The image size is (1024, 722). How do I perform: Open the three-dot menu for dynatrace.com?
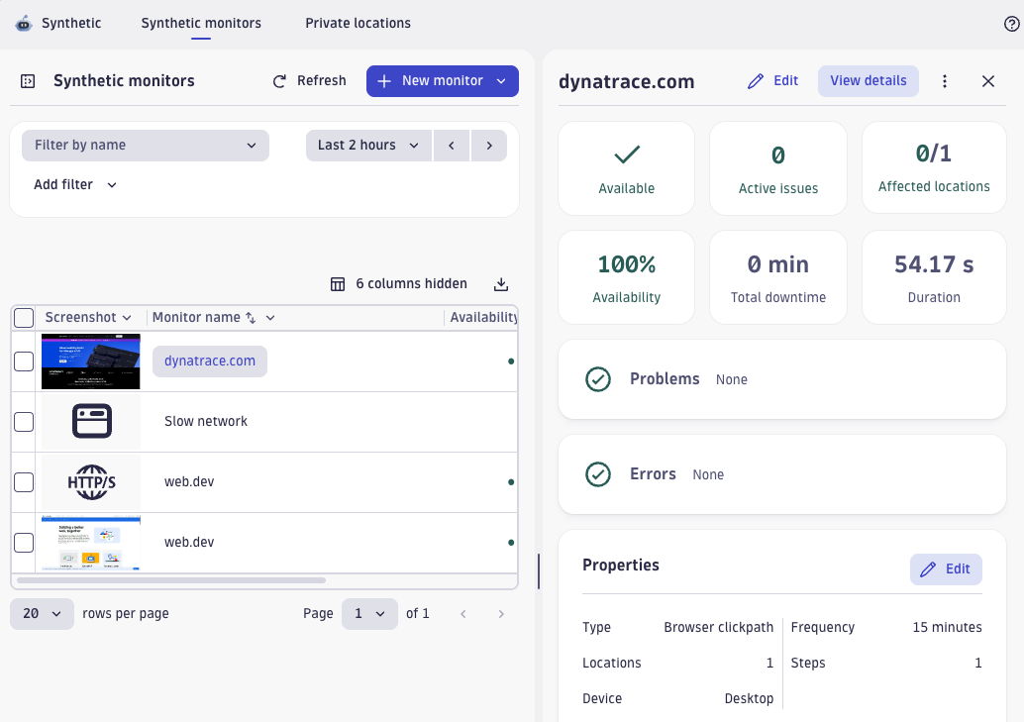(x=945, y=81)
